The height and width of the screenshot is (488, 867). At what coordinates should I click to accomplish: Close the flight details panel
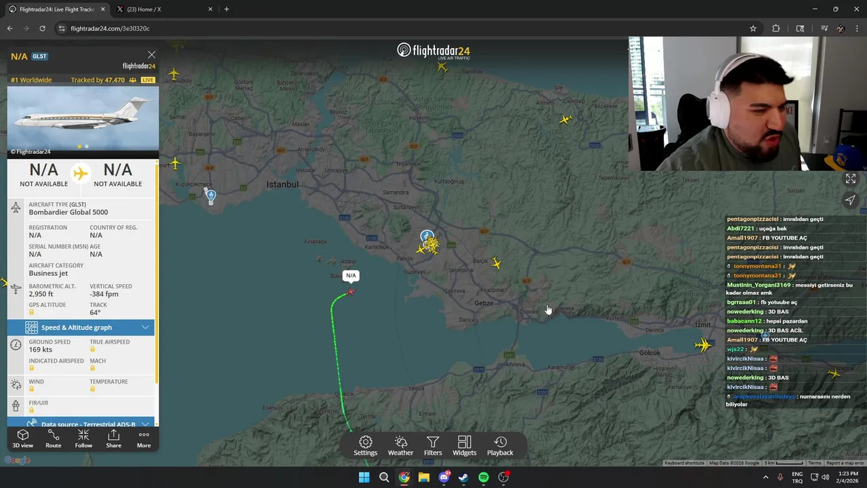point(151,55)
